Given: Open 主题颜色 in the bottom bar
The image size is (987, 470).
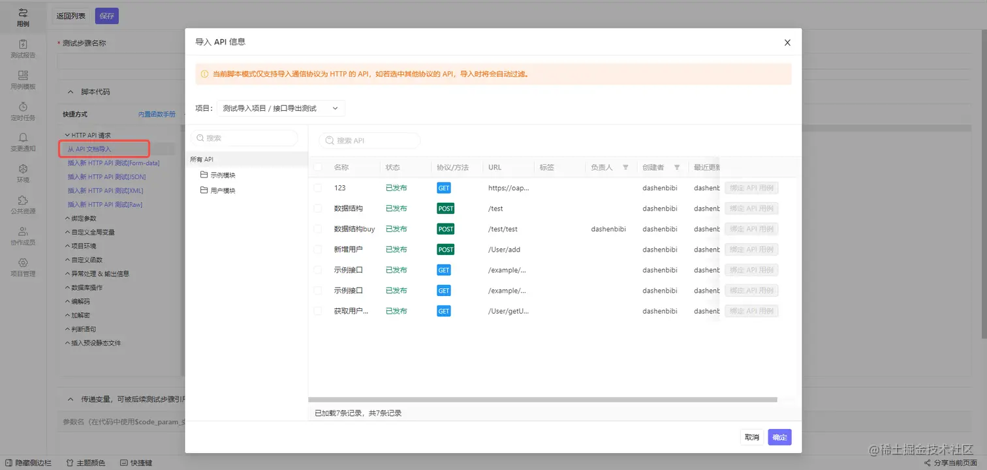Looking at the screenshot, I should pos(86,463).
